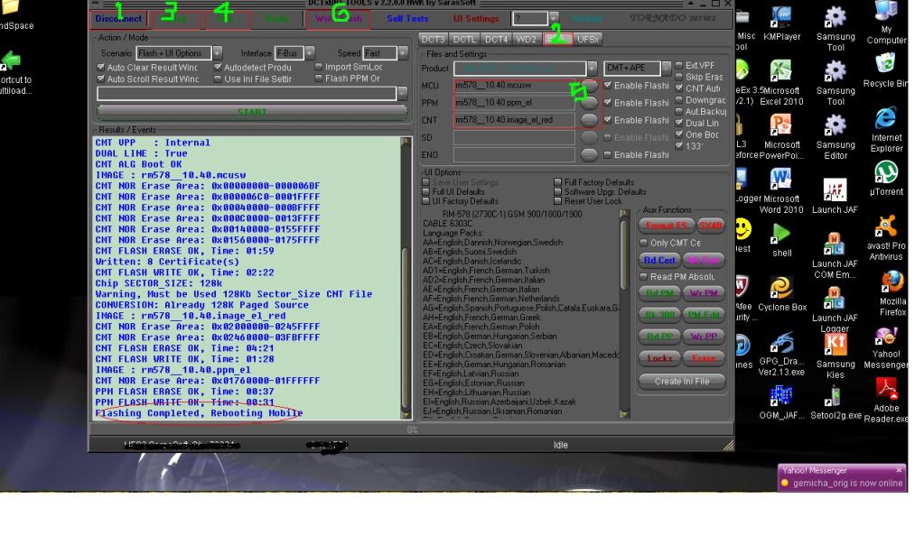
Task: Enable the Use Ini File Settings checkbox
Action: [x=218, y=78]
